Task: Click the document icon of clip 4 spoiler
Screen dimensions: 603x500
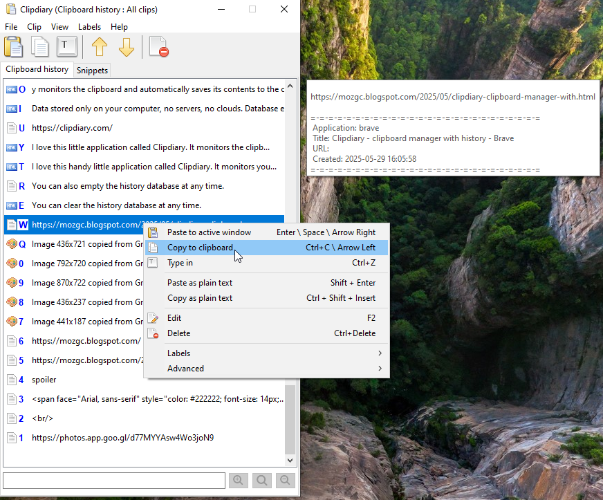Action: click(12, 380)
